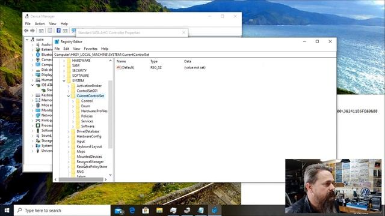The width and height of the screenshot is (385, 216).
Task: Click the Name column header
Action: pos(121,61)
